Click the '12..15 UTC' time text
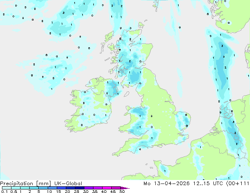Image resolution: width=250 pixels, height=193 pixels. pos(208,184)
